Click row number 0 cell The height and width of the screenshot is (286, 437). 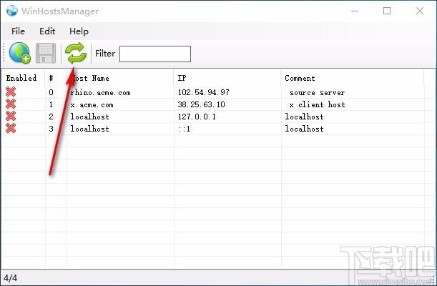click(51, 92)
